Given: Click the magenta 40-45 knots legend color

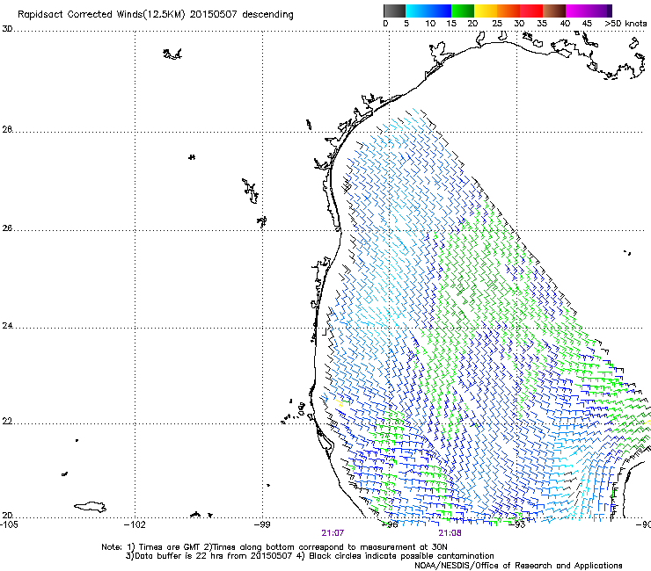Looking at the screenshot, I should (577, 11).
